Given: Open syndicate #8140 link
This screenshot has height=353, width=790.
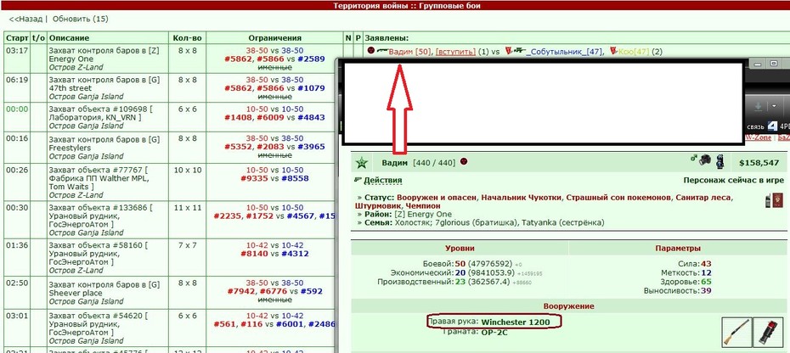Looking at the screenshot, I should tap(255, 254).
